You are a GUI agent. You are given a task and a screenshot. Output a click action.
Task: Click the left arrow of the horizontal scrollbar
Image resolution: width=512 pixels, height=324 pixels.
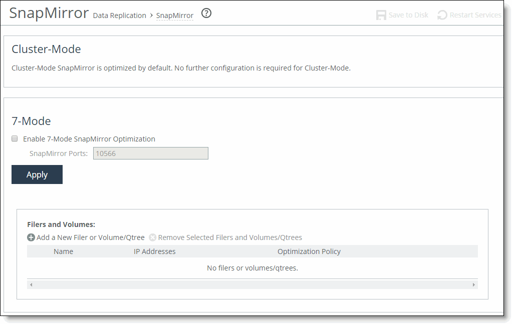pyautogui.click(x=31, y=284)
